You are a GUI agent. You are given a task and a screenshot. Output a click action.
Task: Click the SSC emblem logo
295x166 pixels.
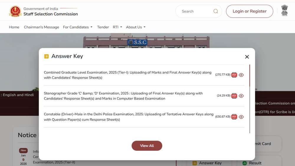pyautogui.click(x=15, y=11)
